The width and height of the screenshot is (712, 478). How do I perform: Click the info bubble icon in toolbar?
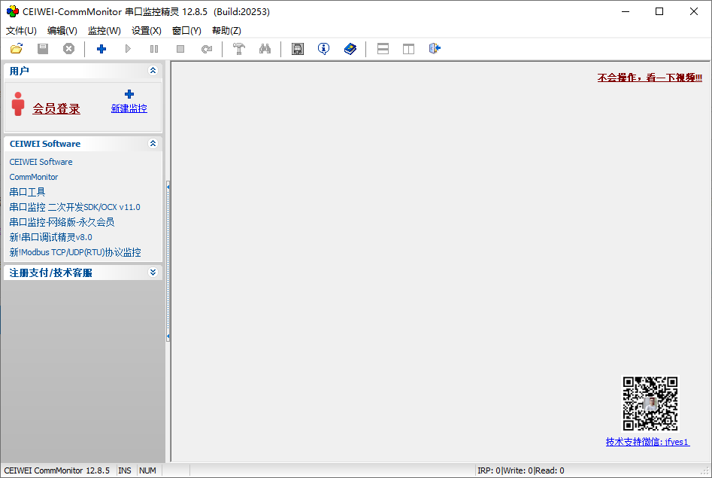pos(323,49)
